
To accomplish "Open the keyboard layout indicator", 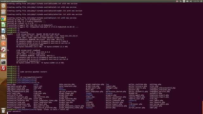I will 184,1.
